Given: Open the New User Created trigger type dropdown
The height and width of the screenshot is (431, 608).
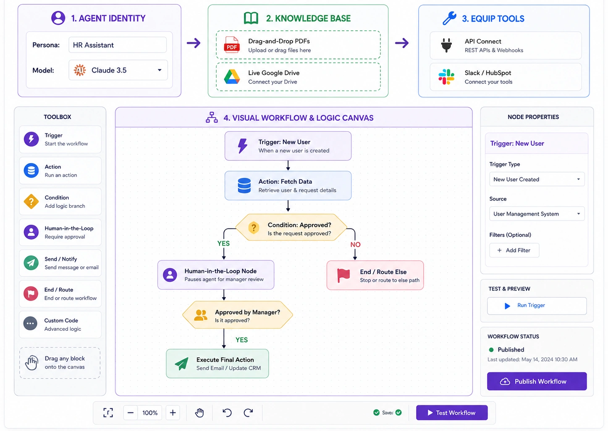Looking at the screenshot, I should pyautogui.click(x=537, y=179).
